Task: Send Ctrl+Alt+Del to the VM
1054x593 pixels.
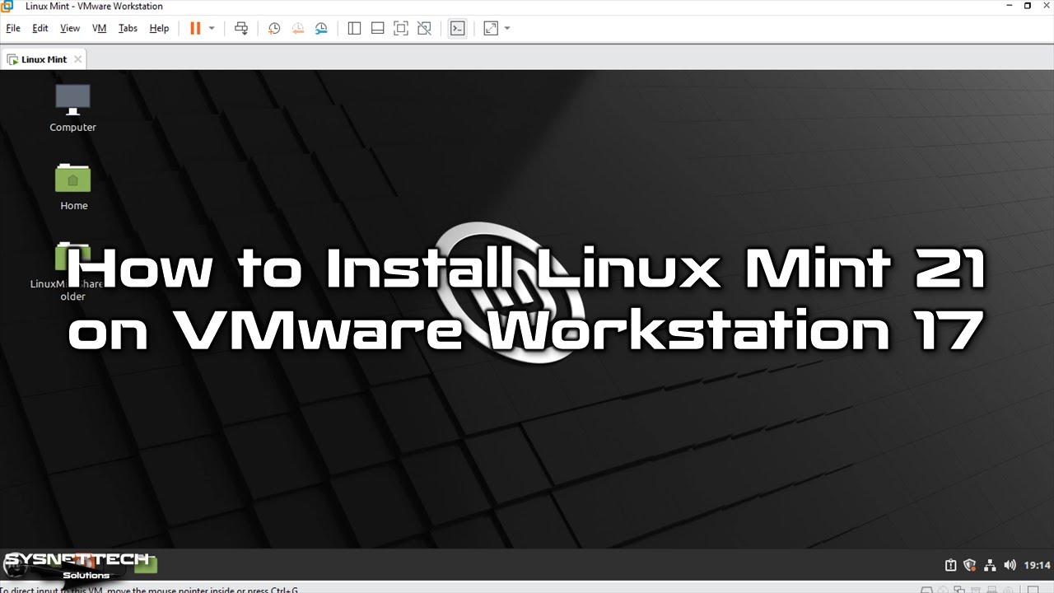Action: [x=241, y=28]
